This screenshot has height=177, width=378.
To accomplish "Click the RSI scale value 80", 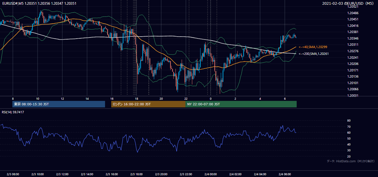I will tap(349, 121).
